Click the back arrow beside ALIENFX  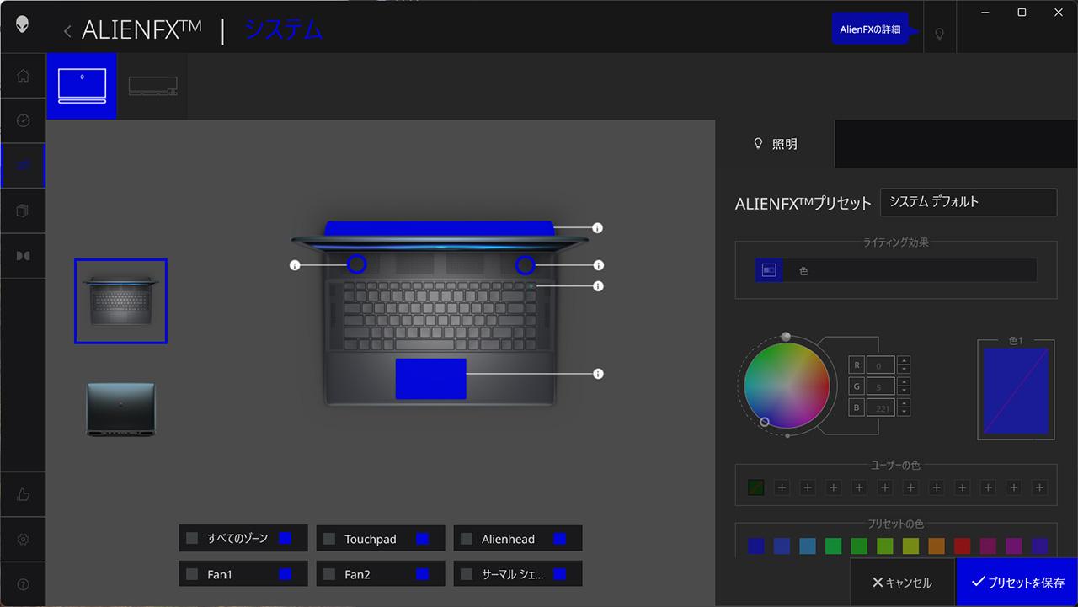point(67,31)
